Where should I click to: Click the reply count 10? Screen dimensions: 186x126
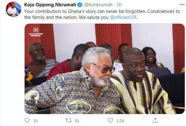tap(35, 121)
